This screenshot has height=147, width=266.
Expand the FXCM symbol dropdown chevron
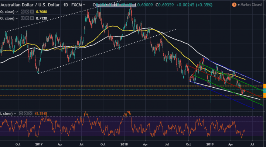coord(84,5)
